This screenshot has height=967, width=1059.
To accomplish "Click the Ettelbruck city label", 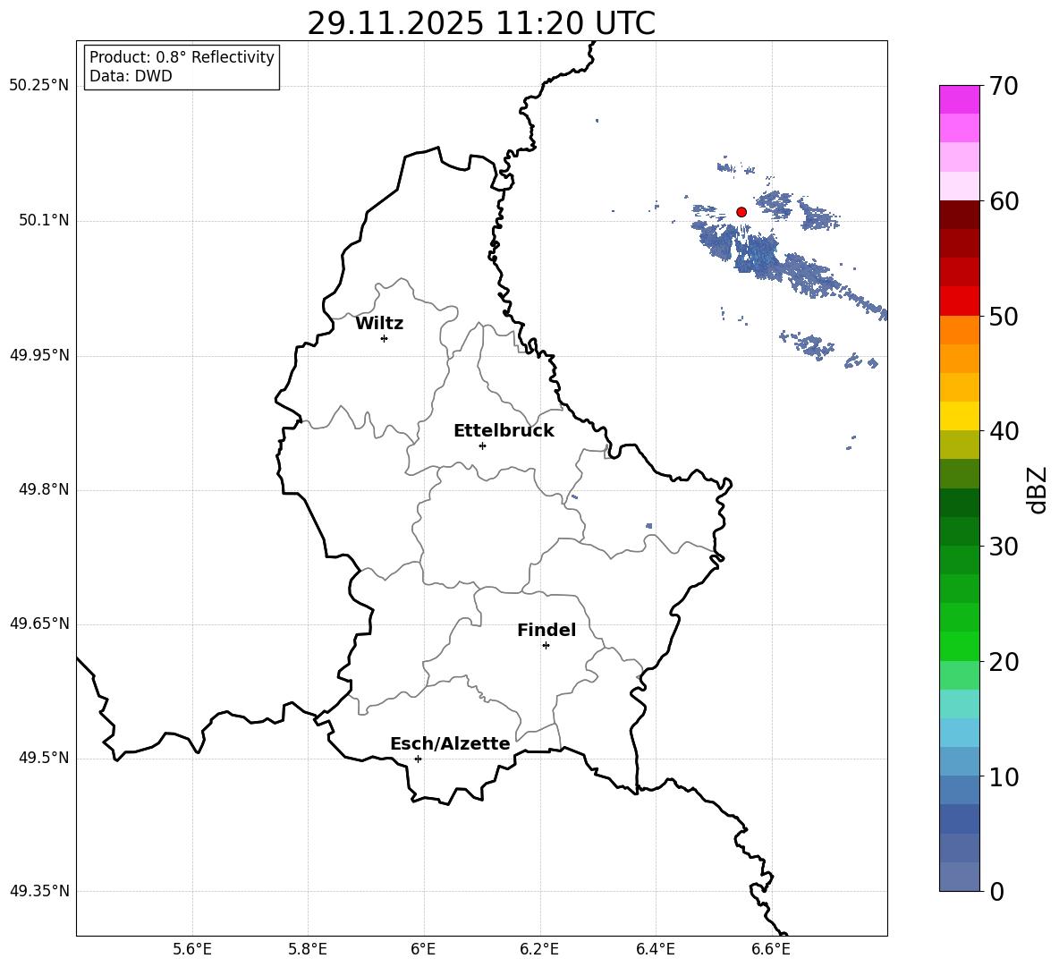I will point(504,431).
